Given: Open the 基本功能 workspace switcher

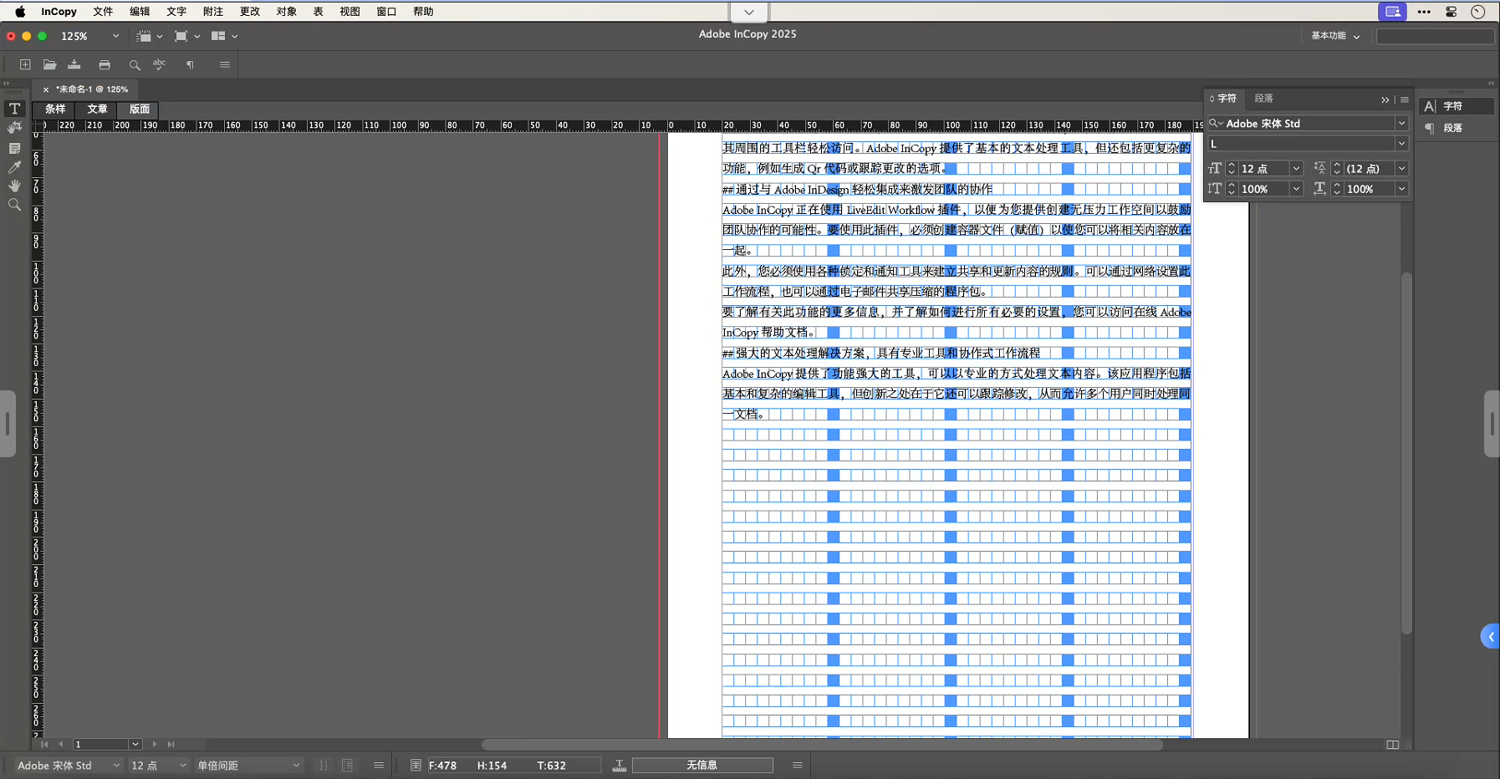Looking at the screenshot, I should 1334,36.
